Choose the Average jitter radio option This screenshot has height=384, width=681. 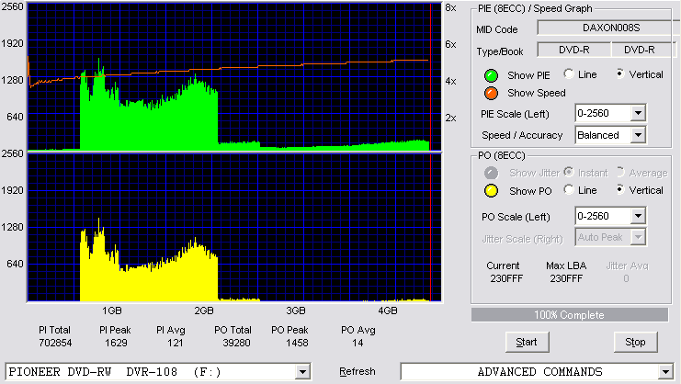pos(620,173)
